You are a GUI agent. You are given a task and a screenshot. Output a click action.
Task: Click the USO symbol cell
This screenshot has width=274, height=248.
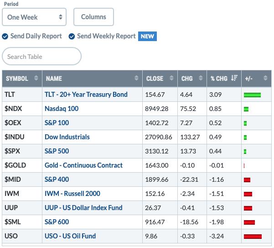coord(22,236)
